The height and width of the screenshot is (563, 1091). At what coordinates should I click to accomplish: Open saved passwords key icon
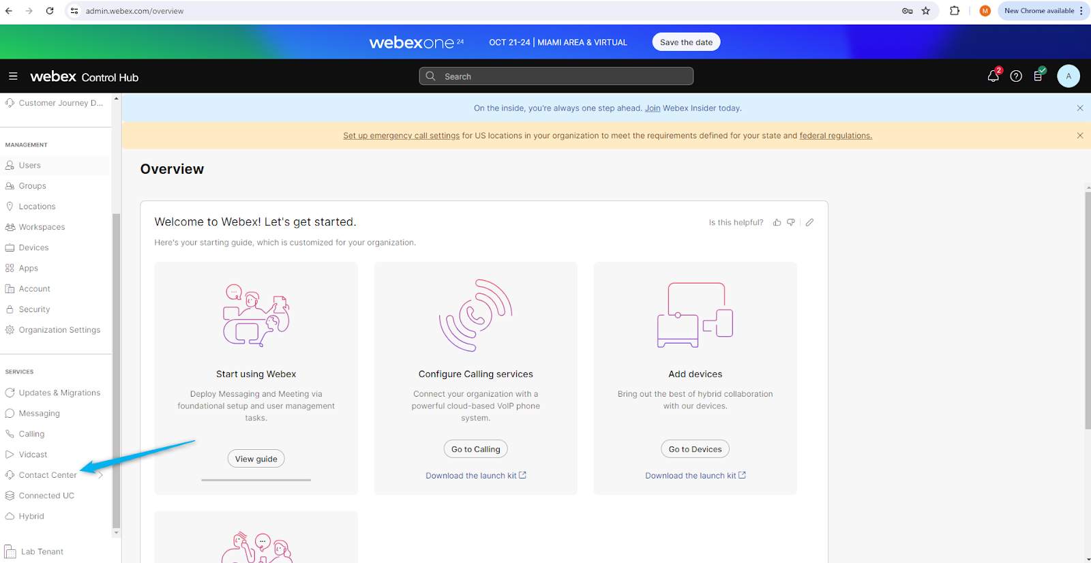908,11
